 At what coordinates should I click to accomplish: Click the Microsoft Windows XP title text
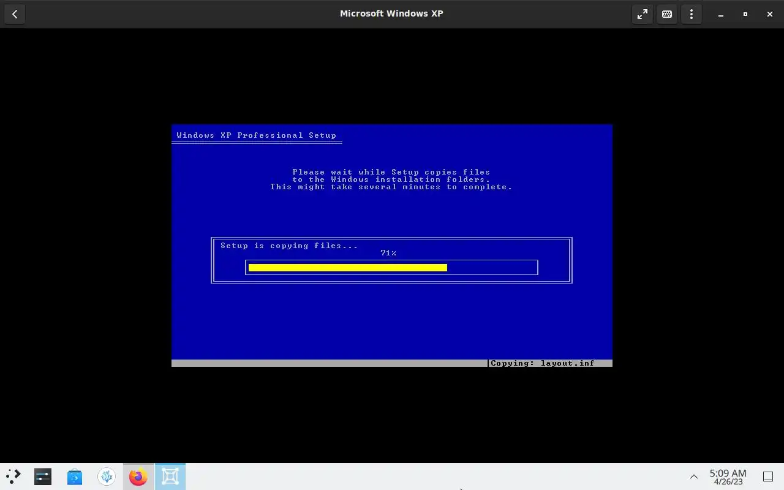(391, 13)
